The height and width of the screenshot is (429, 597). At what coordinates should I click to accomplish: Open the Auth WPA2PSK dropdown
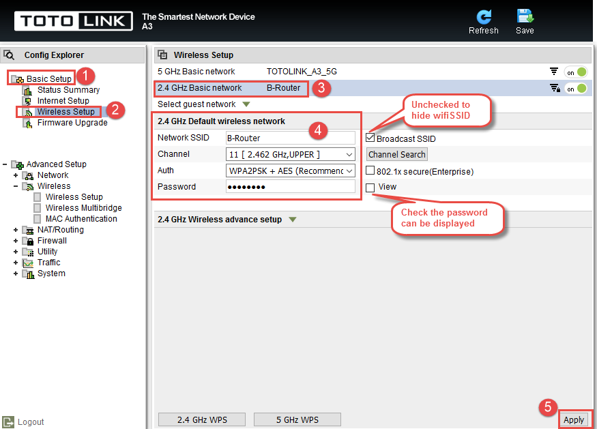coord(291,171)
